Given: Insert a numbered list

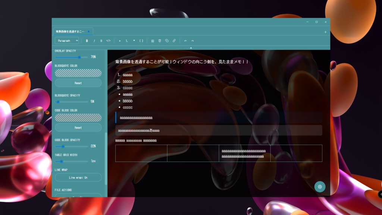Looking at the screenshot, I should [x=127, y=41].
